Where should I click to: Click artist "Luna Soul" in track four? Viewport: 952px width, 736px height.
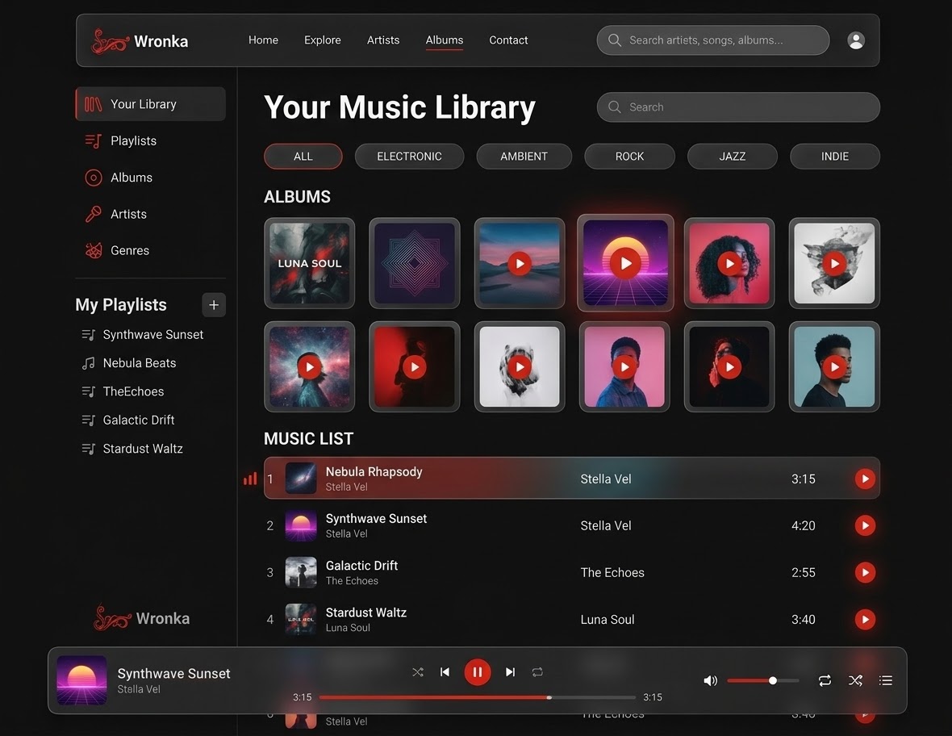pyautogui.click(x=608, y=620)
